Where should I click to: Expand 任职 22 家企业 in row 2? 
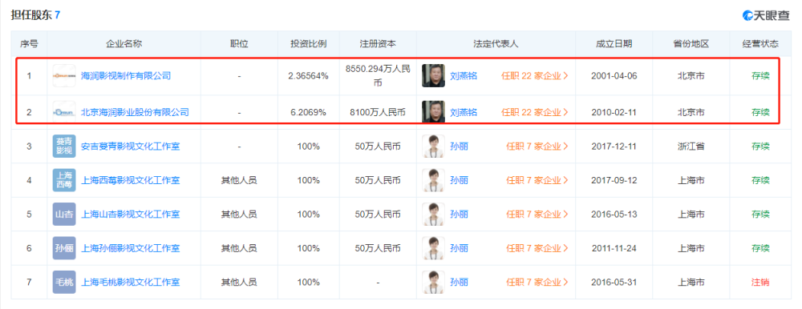[x=535, y=112]
